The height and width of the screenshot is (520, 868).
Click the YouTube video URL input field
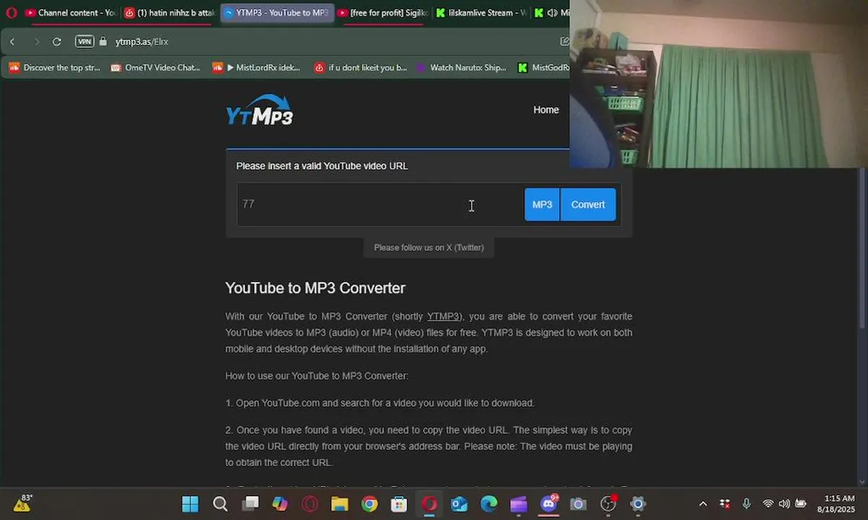(380, 204)
